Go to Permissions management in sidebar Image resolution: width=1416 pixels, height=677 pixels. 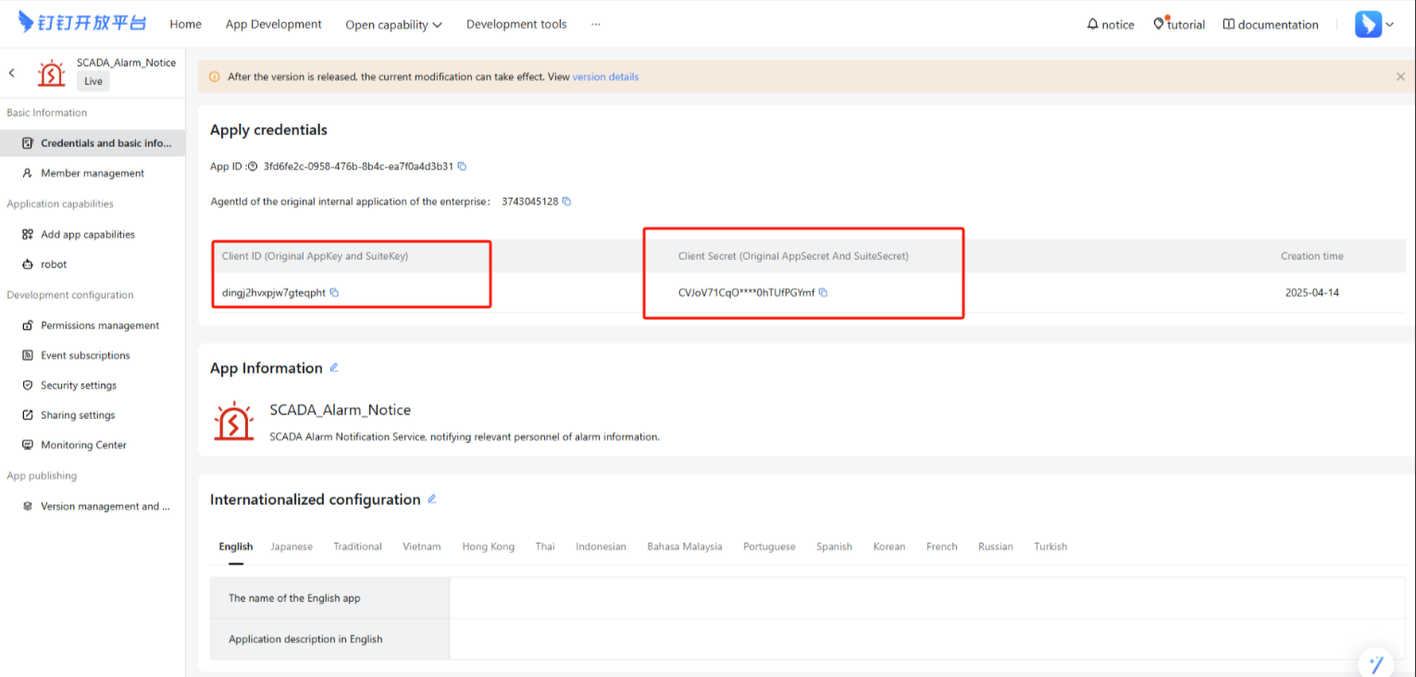pyautogui.click(x=100, y=326)
